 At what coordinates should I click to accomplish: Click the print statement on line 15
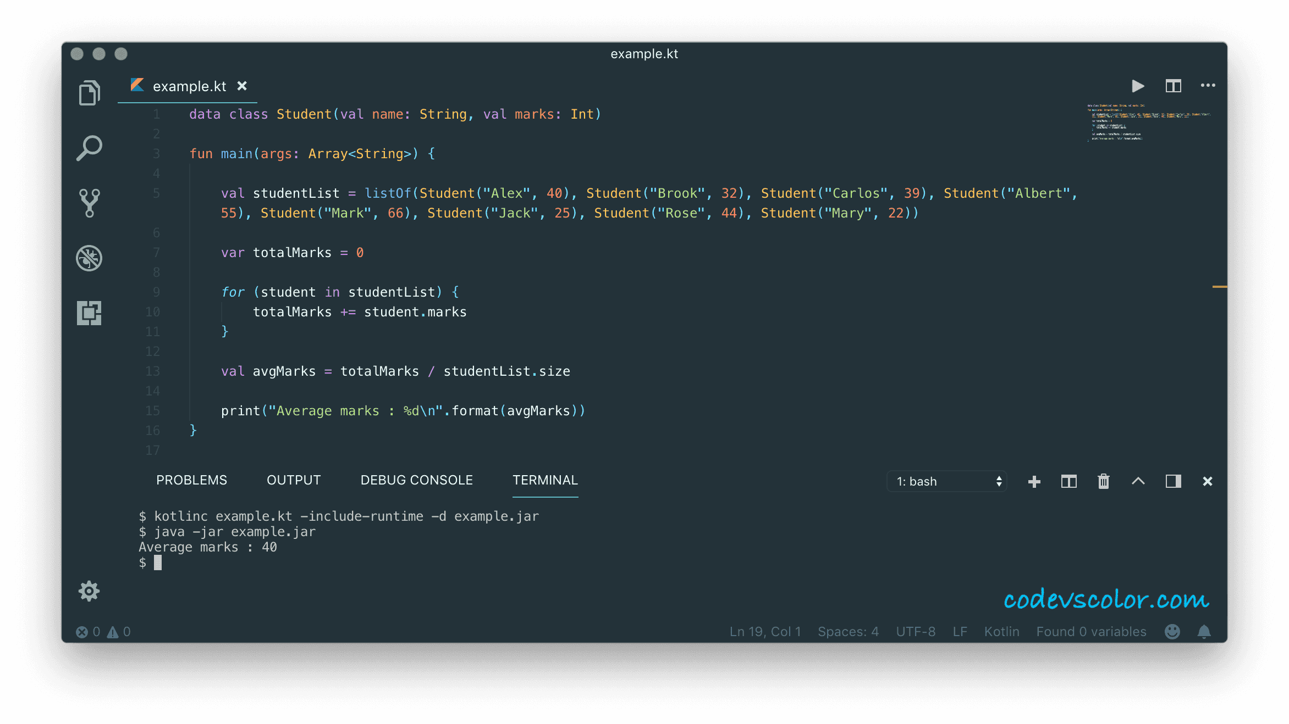pyautogui.click(x=403, y=411)
